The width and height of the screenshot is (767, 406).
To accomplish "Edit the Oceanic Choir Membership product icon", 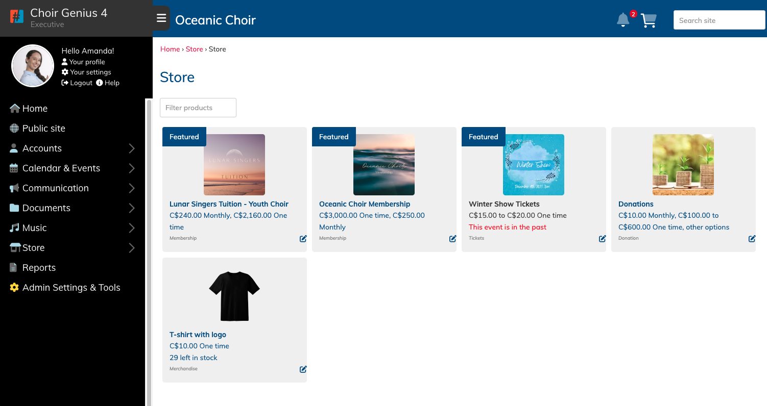I will coord(453,239).
